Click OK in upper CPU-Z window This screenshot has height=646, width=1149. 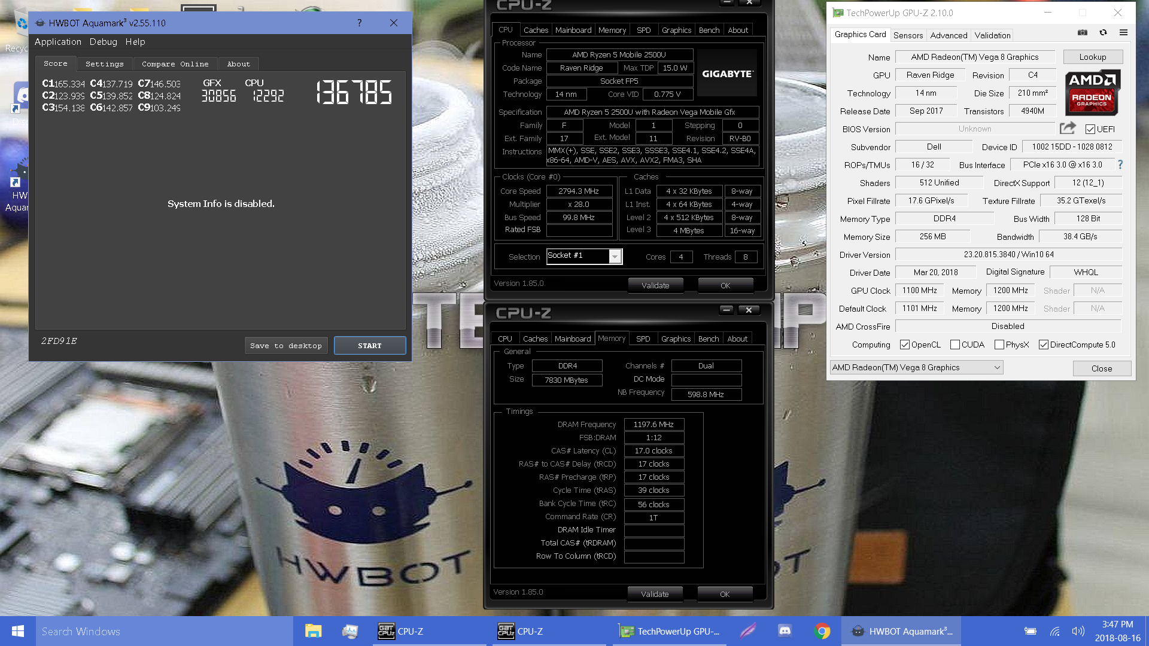click(725, 285)
